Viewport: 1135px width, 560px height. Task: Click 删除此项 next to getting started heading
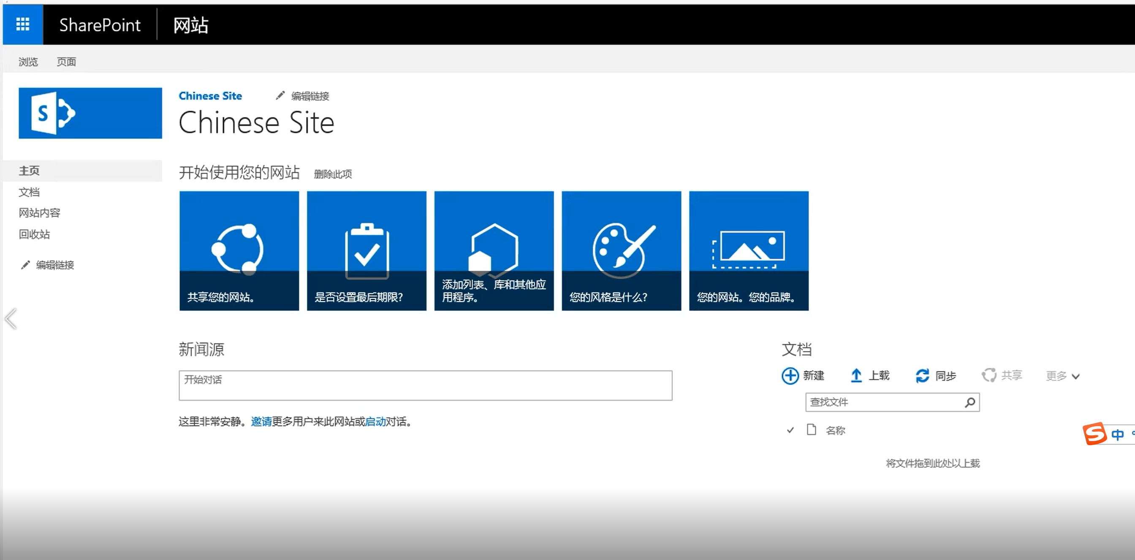pos(333,174)
